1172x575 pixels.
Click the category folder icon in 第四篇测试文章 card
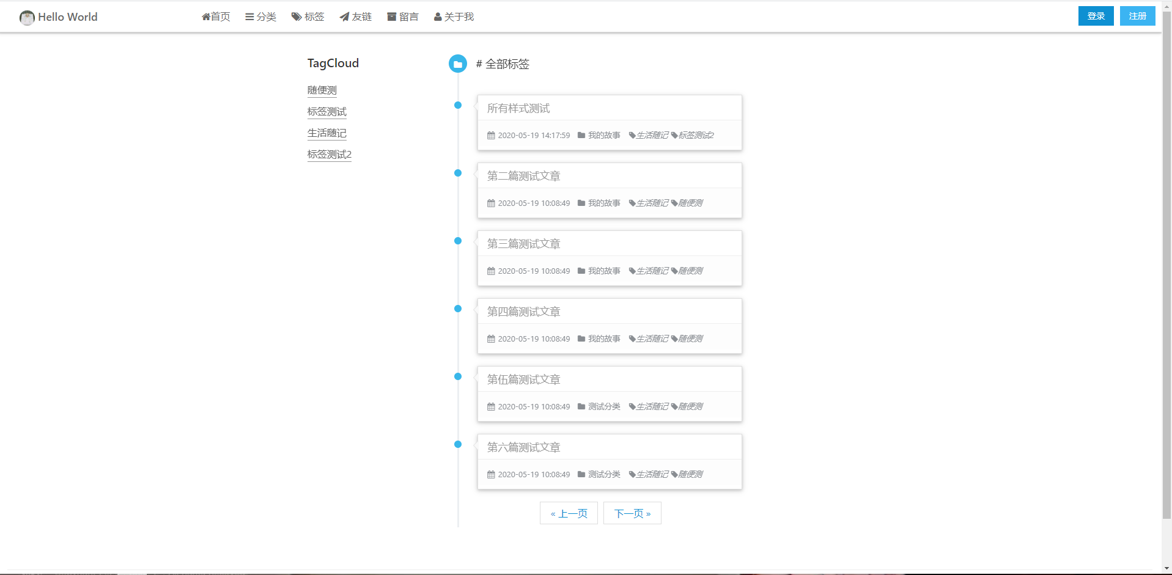pos(581,339)
